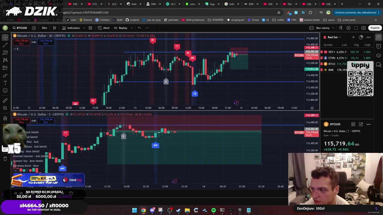Click the Indicators button

click(x=71, y=28)
